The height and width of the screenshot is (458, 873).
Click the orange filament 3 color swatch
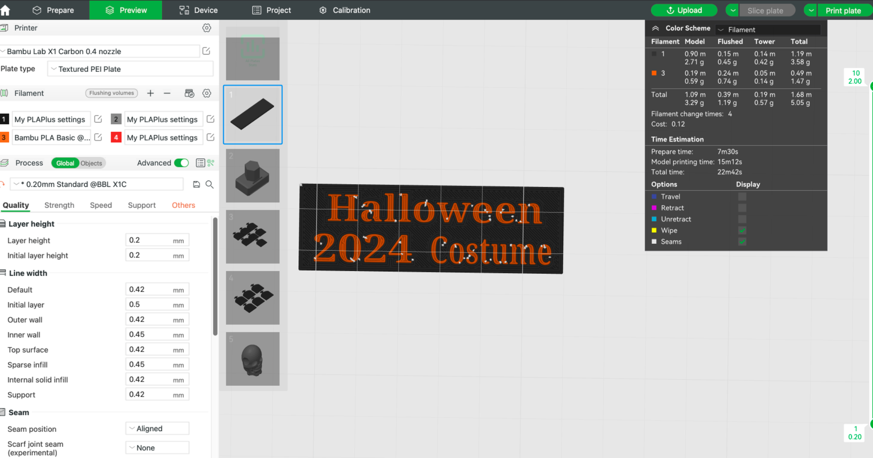click(x=4, y=137)
